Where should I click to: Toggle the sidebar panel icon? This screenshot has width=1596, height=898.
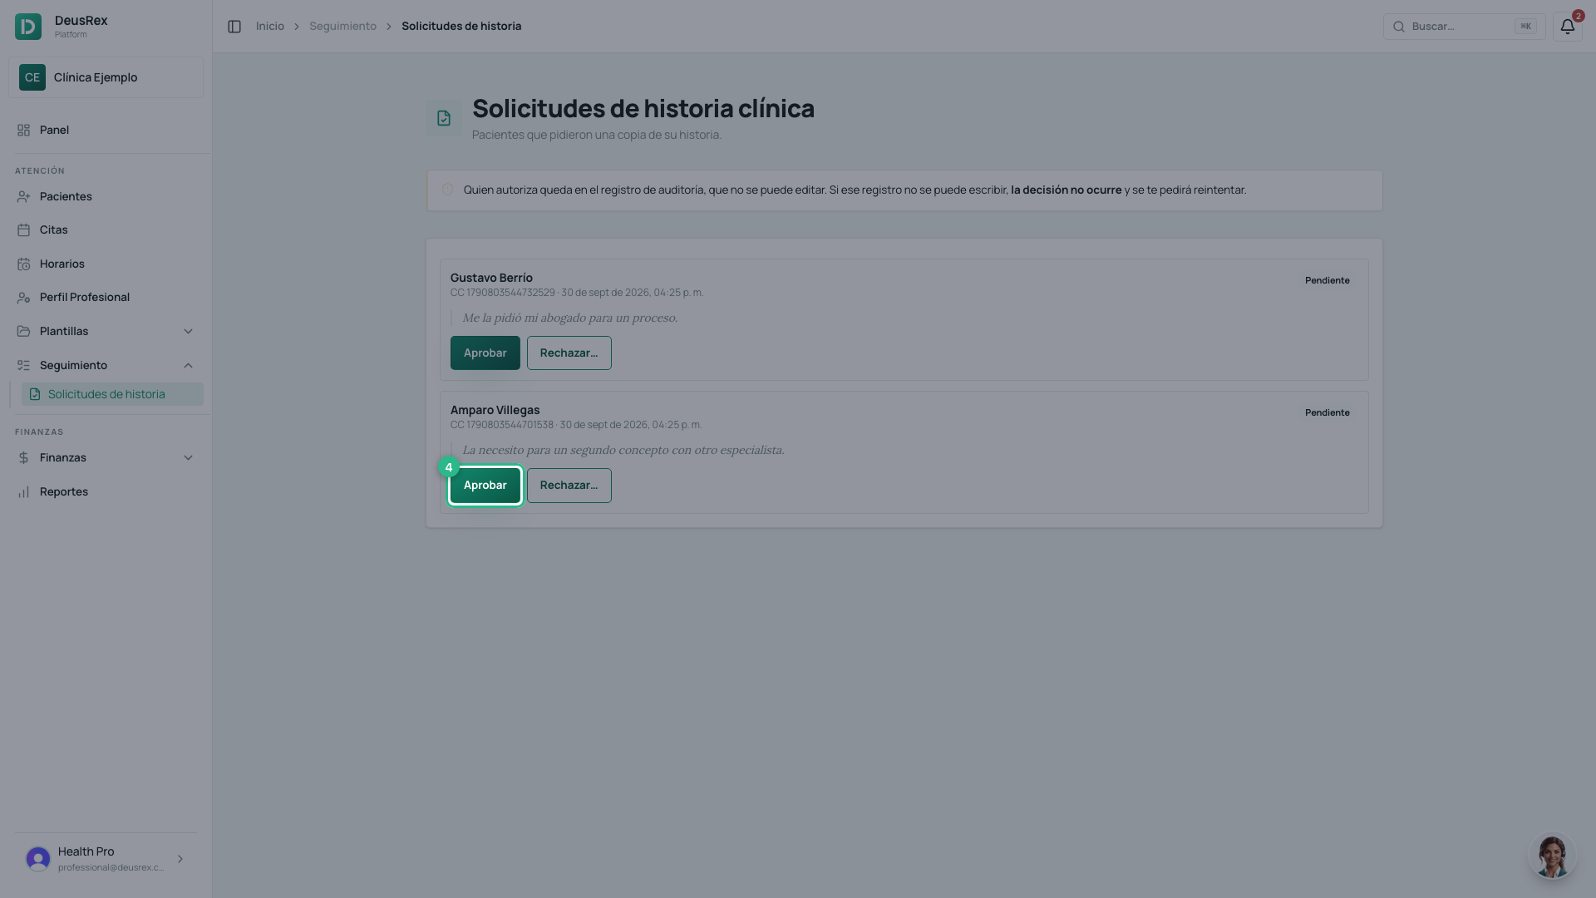234,27
